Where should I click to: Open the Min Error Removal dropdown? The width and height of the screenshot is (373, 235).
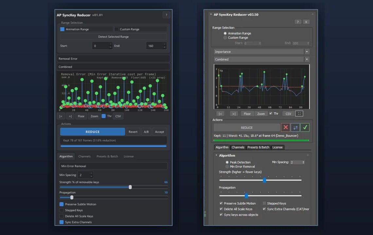tap(114, 166)
